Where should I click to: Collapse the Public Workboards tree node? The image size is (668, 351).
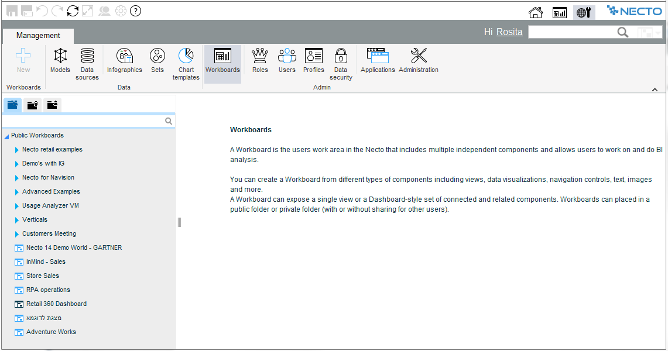click(x=6, y=136)
